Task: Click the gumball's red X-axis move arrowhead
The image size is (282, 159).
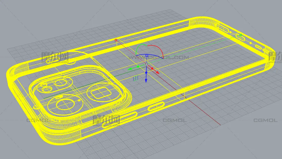Action: [158, 72]
